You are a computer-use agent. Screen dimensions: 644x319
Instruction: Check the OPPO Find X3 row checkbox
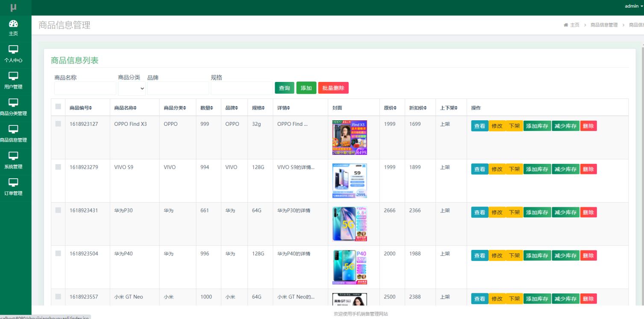pyautogui.click(x=58, y=124)
